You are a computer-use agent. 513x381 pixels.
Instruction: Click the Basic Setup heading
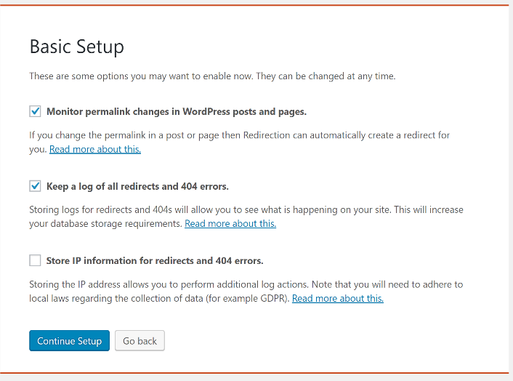77,47
